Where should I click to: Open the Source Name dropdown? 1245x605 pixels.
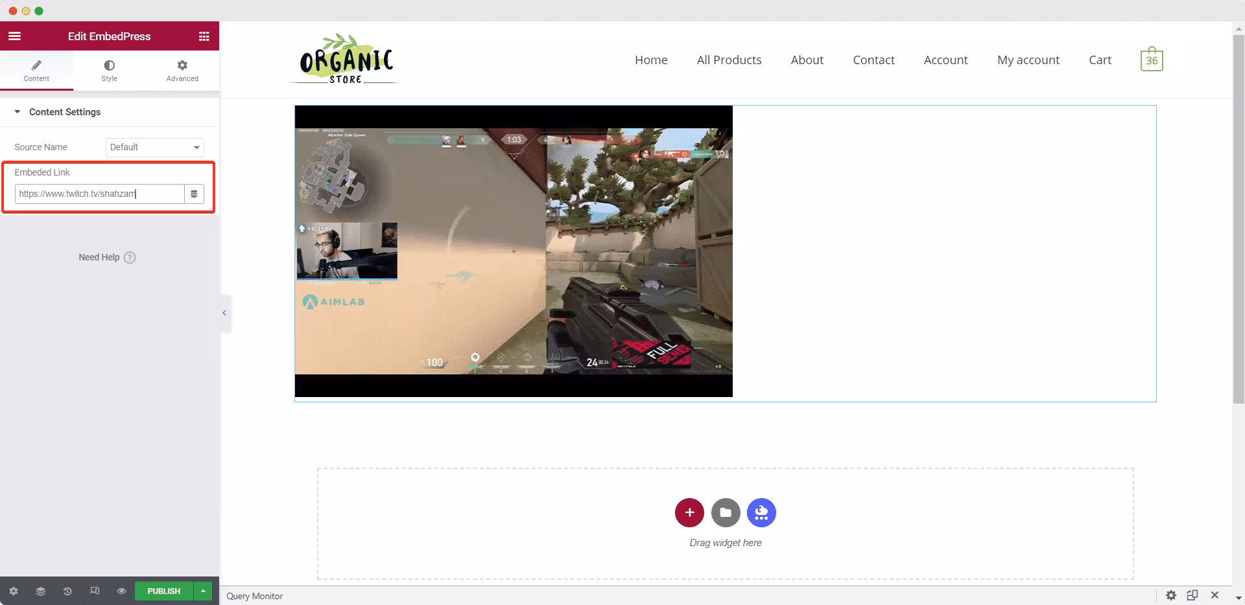point(154,147)
